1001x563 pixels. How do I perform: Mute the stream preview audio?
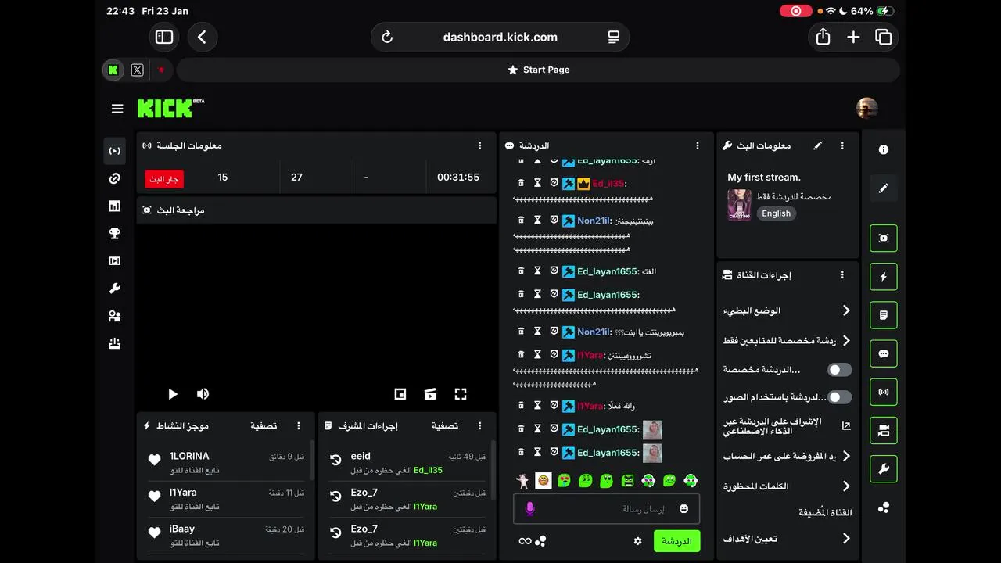(x=203, y=394)
